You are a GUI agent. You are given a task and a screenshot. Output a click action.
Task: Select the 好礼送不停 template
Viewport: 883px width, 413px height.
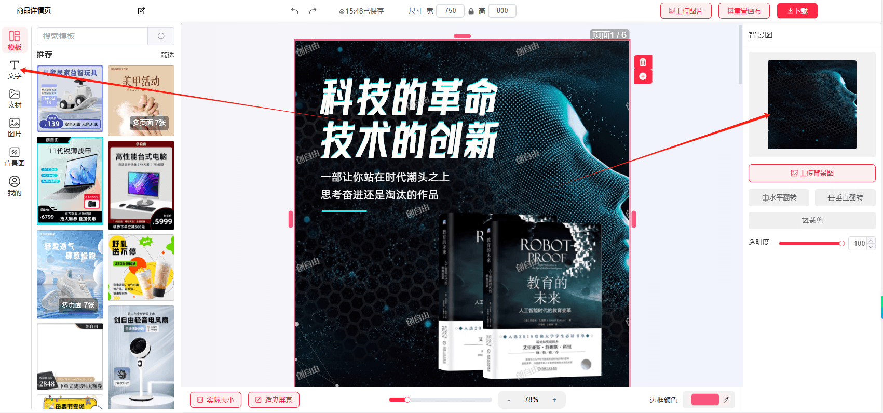tap(141, 268)
